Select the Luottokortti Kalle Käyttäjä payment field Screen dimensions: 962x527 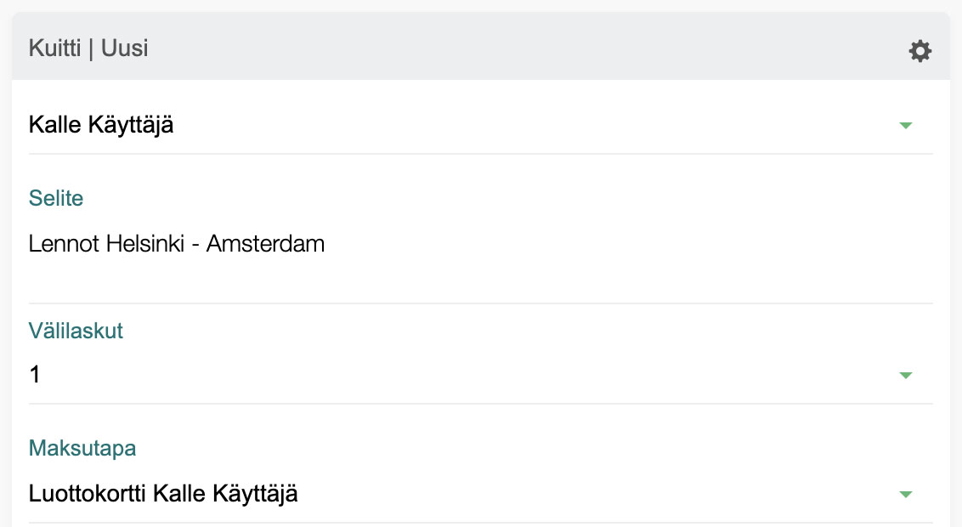[x=163, y=493]
